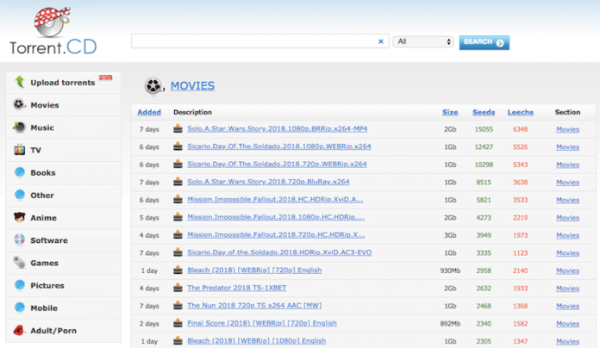
Task: Click leech count 6348
Action: [521, 129]
